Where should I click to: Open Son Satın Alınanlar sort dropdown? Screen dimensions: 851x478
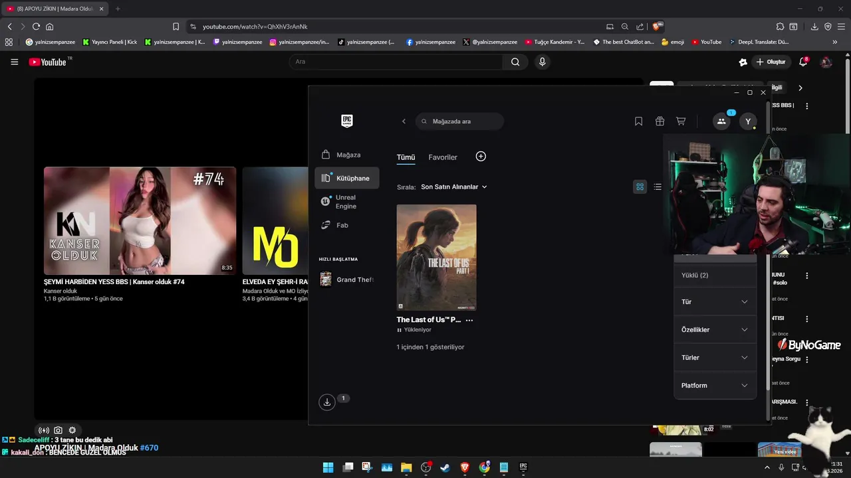coord(454,187)
